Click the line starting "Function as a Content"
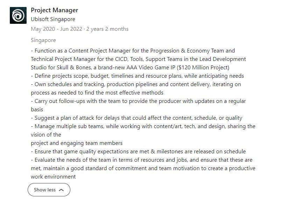 tap(133, 51)
